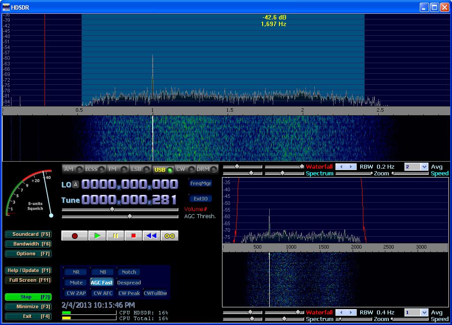Click the green Stop [F2] button

tap(28, 297)
